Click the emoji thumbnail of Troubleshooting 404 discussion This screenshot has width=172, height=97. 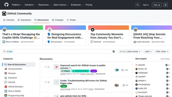56,82
